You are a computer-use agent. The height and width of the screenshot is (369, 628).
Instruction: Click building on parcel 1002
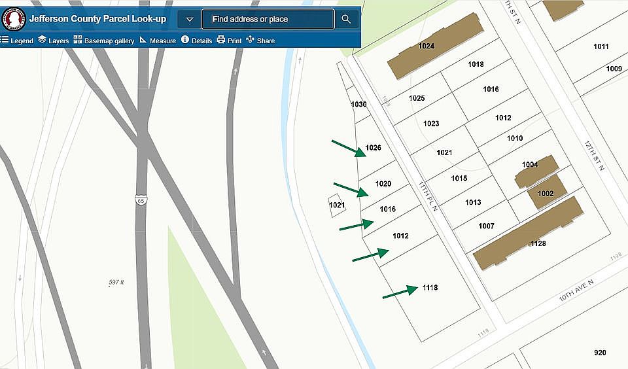[547, 192]
